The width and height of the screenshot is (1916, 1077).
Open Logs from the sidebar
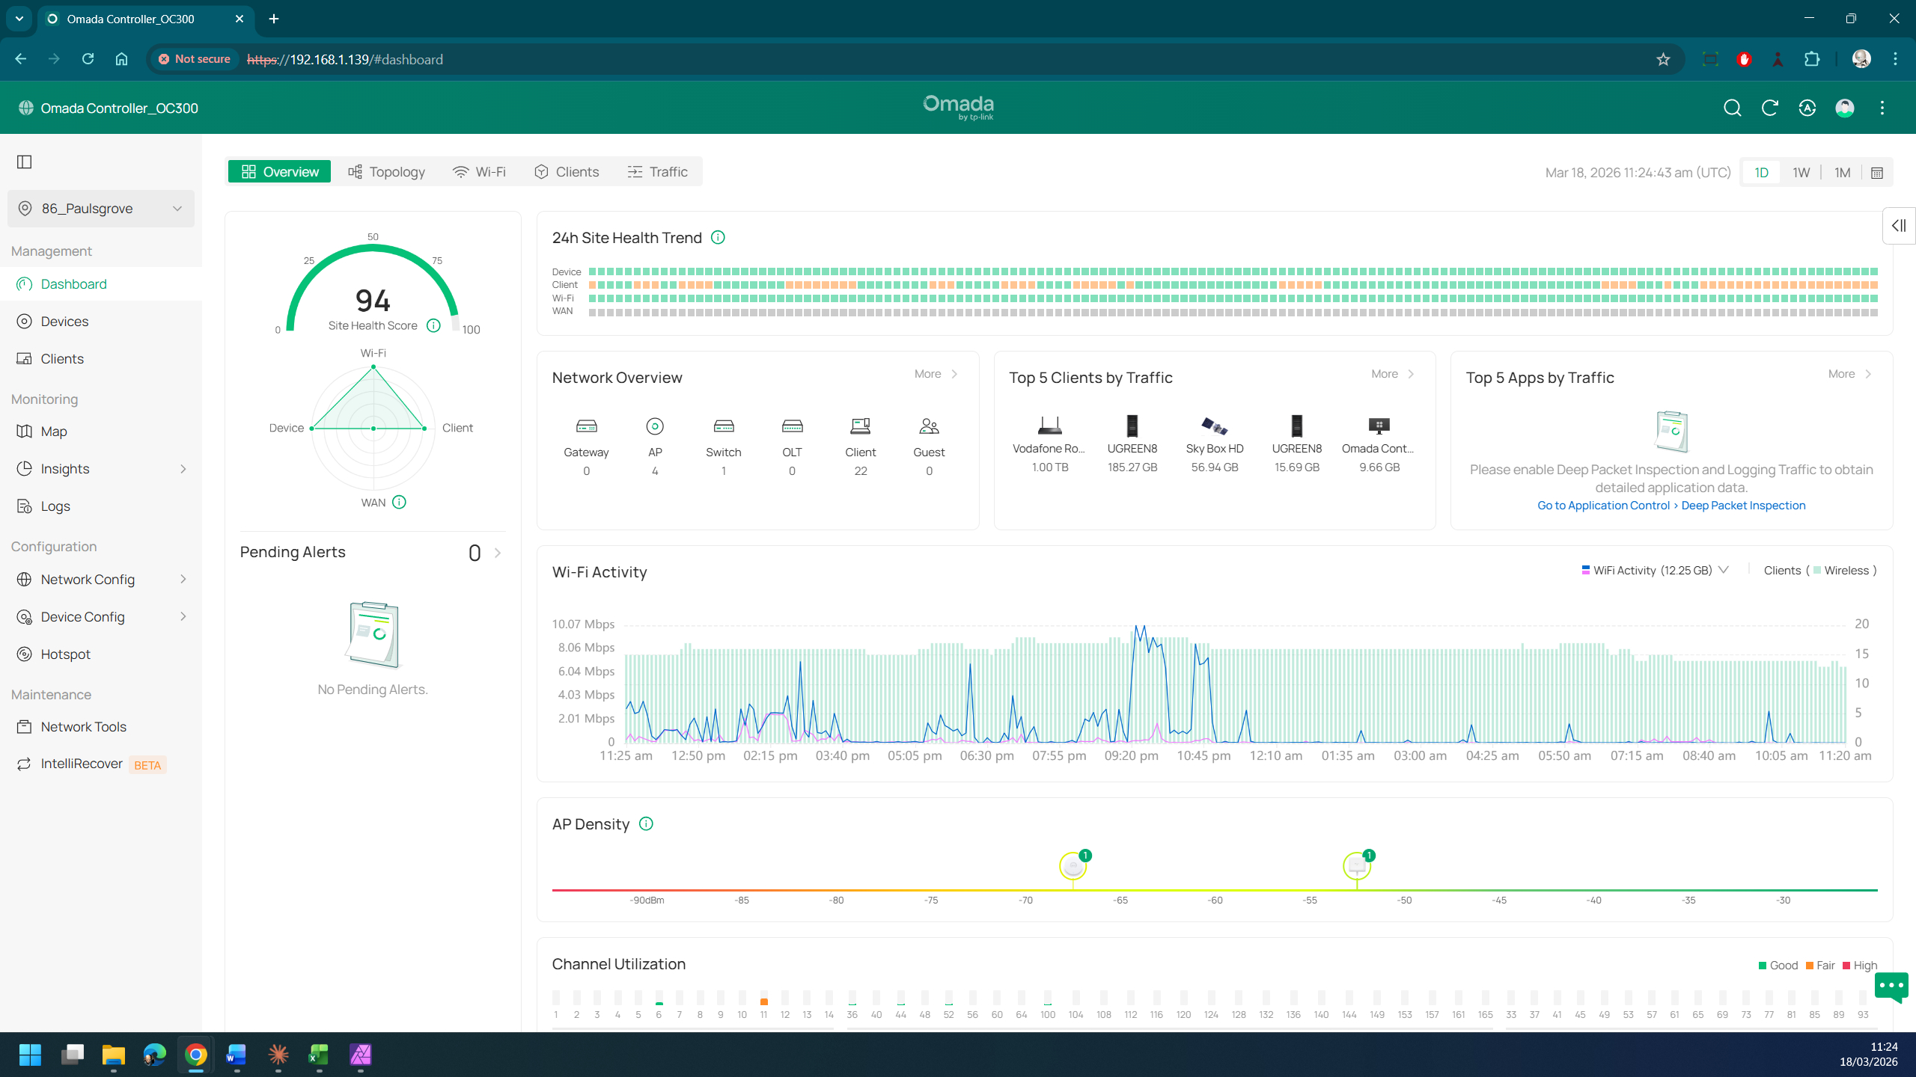[54, 506]
